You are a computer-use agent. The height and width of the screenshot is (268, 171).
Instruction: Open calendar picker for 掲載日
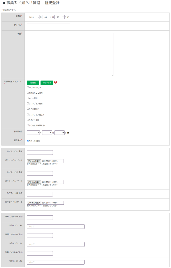point(68,17)
